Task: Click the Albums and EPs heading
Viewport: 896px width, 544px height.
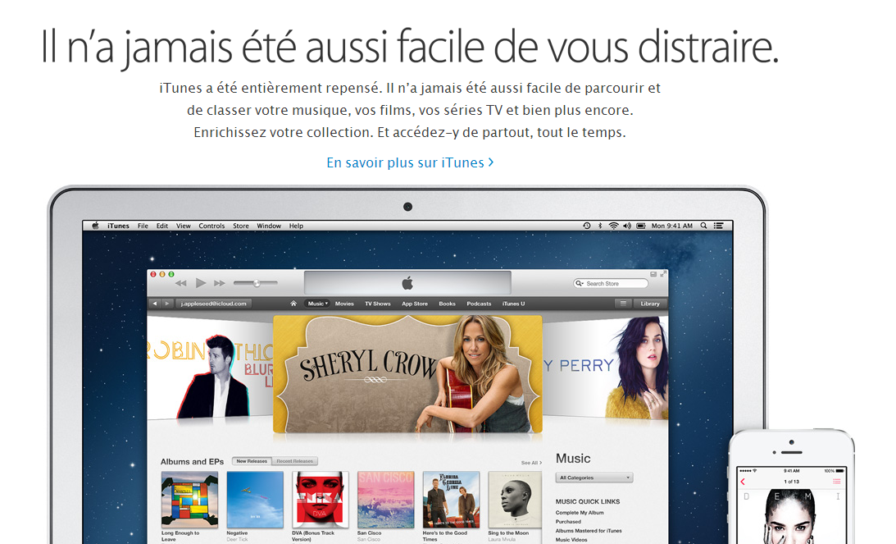Action: (192, 462)
